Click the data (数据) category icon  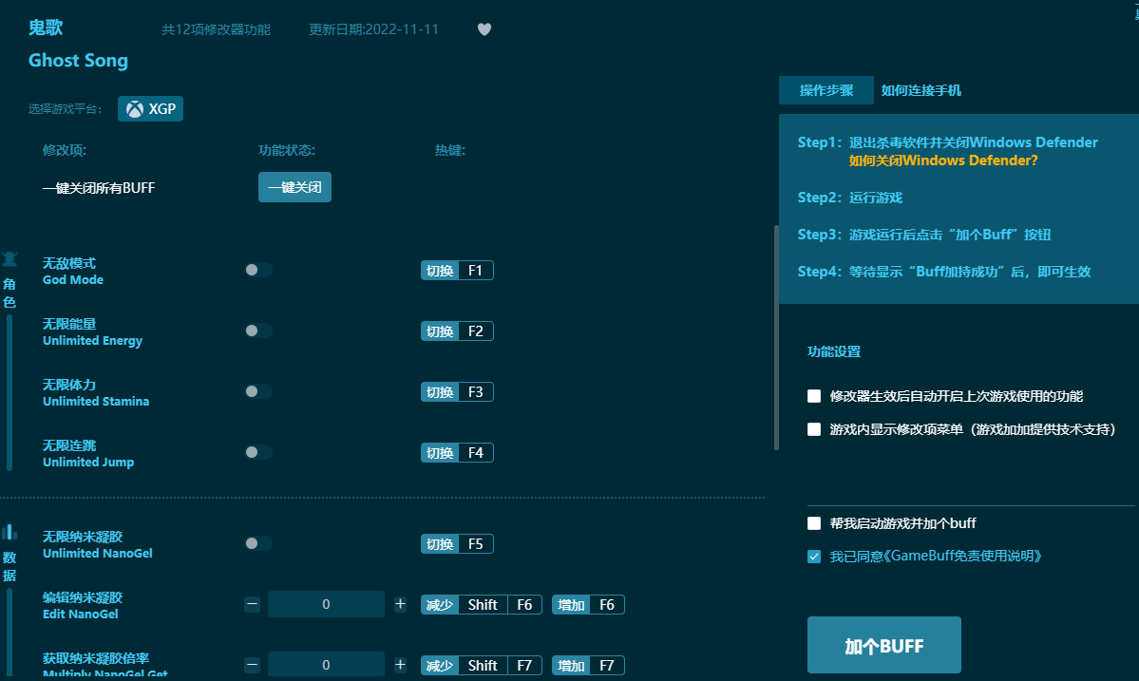click(x=9, y=532)
